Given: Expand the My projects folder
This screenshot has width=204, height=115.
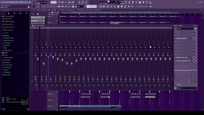Looking at the screenshot, I should 8,50.
